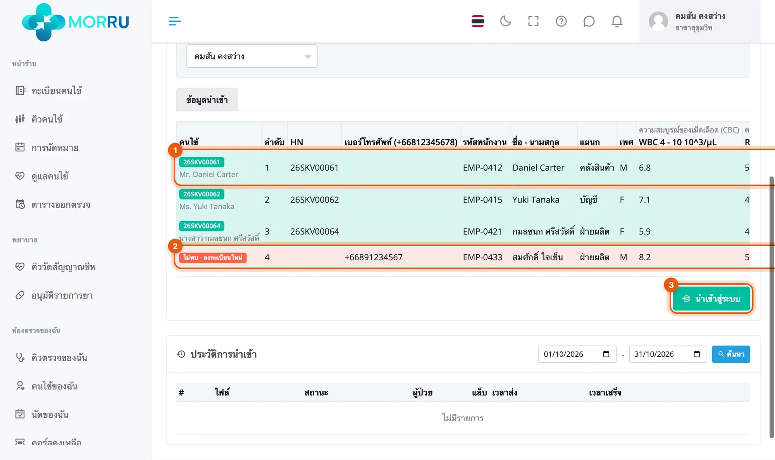Select the ข้อมูลนำเข้า tab

pyautogui.click(x=207, y=100)
